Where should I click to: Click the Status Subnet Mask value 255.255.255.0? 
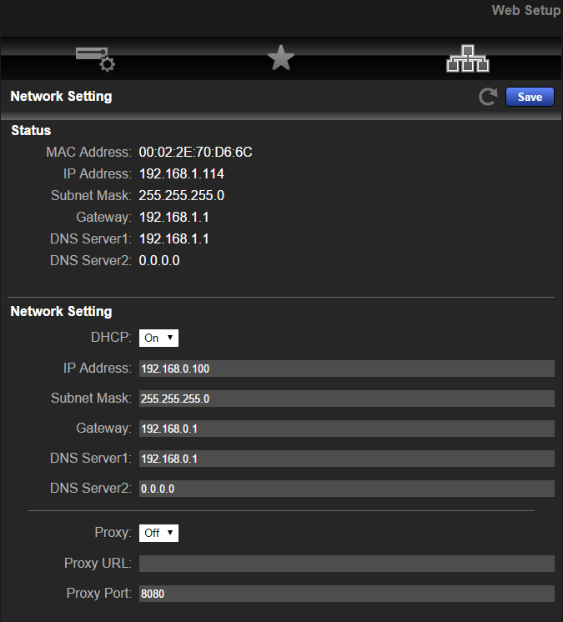click(x=181, y=195)
